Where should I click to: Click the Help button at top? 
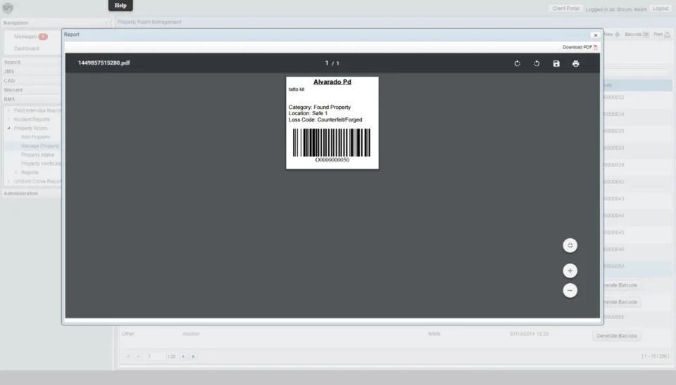click(120, 6)
